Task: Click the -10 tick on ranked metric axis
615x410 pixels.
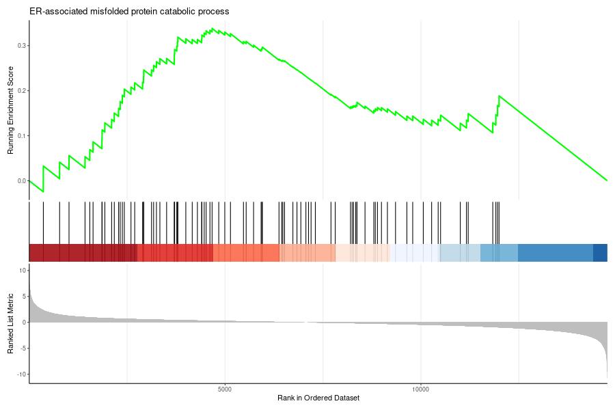Action: 22,374
